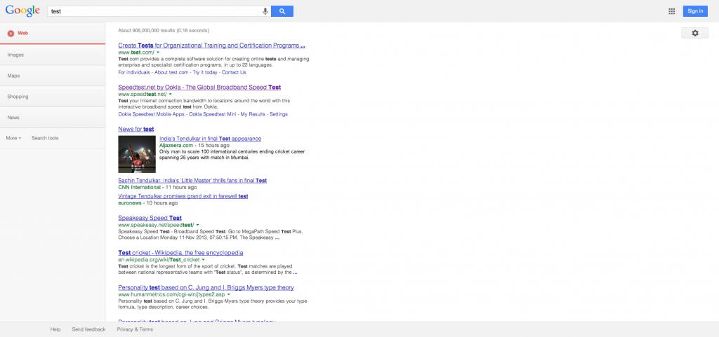Viewport: 719px width, 337px height.
Task: Open Personality test Jung Briggs Myers result
Action: (206, 287)
